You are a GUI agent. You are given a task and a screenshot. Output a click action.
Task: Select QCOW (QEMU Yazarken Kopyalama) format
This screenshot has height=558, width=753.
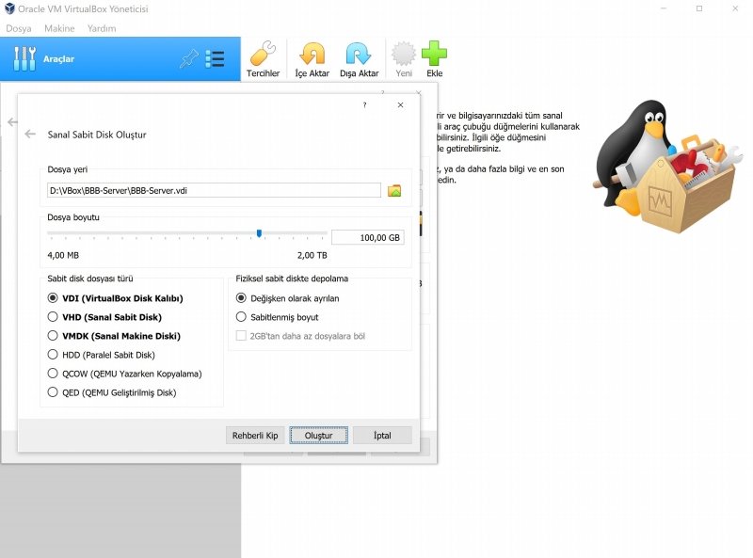tap(53, 374)
